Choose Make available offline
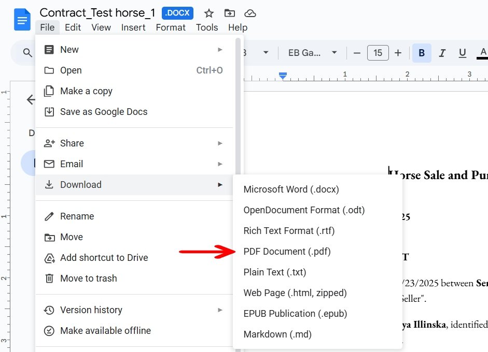Image resolution: width=488 pixels, height=352 pixels. click(105, 331)
